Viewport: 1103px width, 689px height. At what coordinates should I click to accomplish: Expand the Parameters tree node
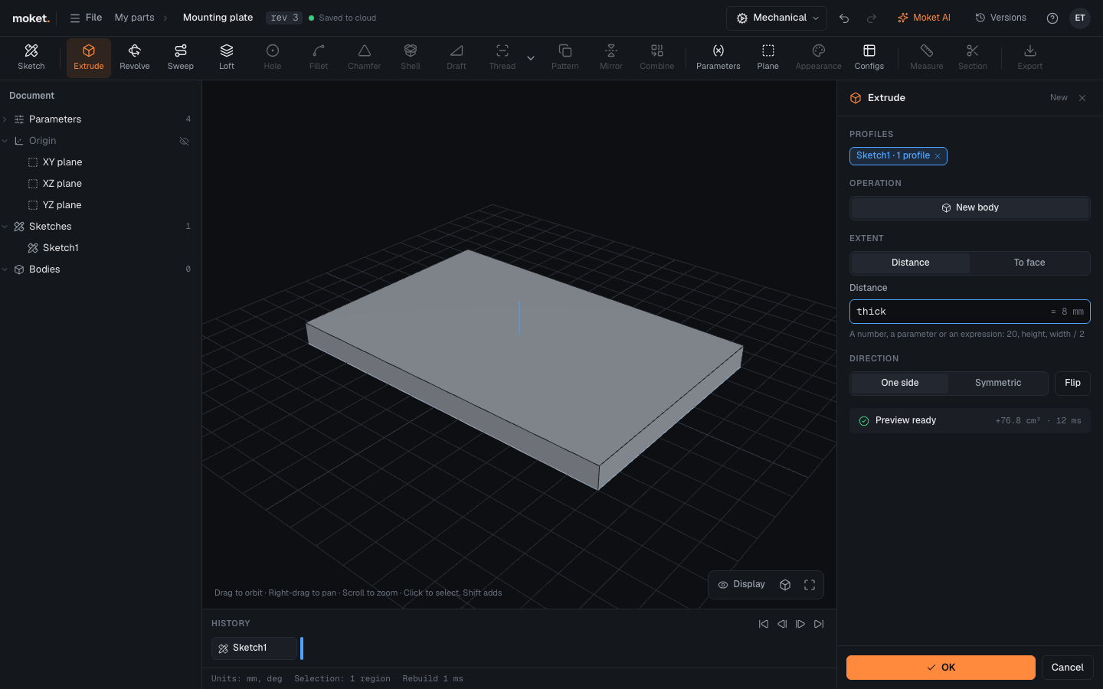5,119
